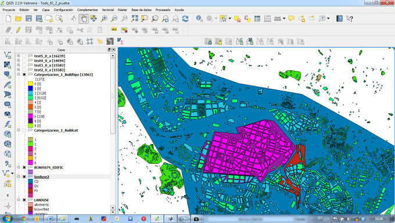Viewport: 395px width, 223px height.
Task: Click the Refresh map icon
Action: click(185, 19)
